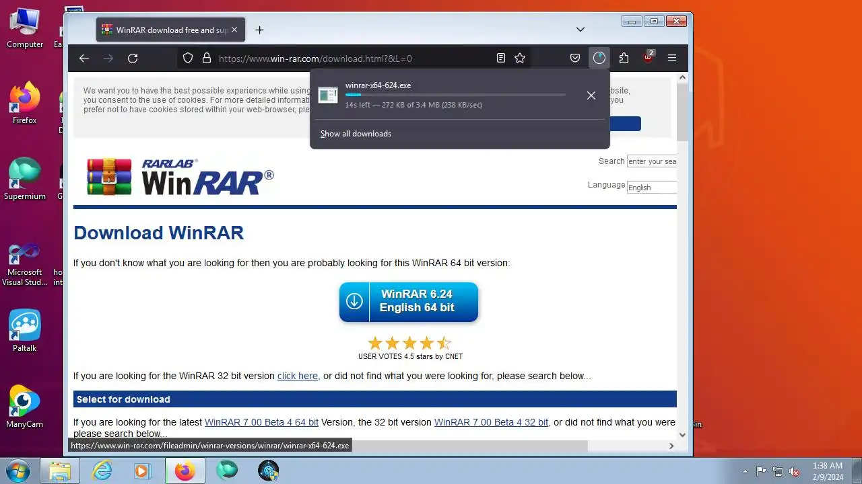
Task: Click the Supermium taskbar icon
Action: tap(227, 471)
